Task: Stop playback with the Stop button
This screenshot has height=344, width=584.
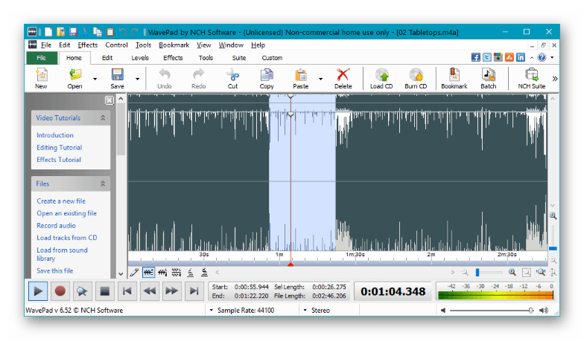Action: (x=104, y=291)
